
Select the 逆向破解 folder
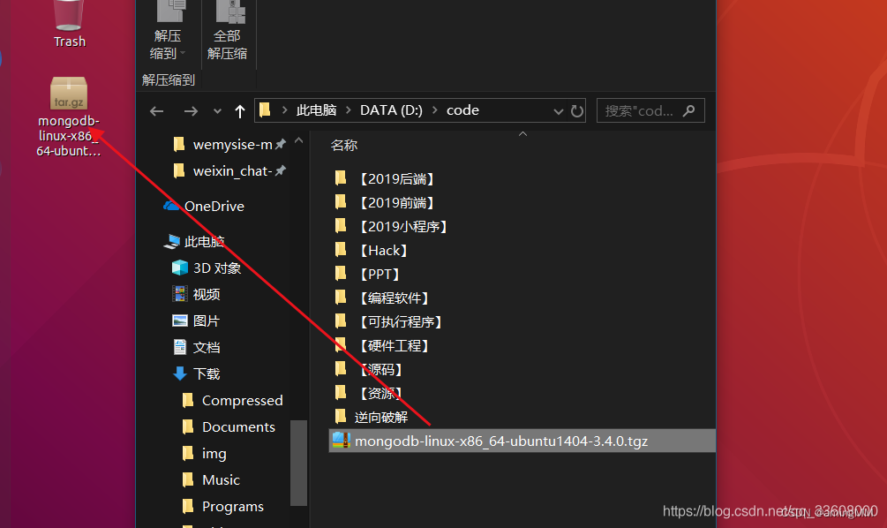pos(371,417)
